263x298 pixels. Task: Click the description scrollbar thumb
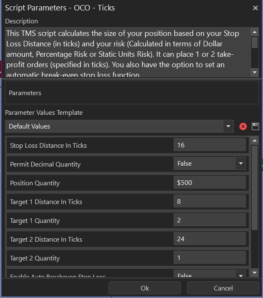coord(255,43)
